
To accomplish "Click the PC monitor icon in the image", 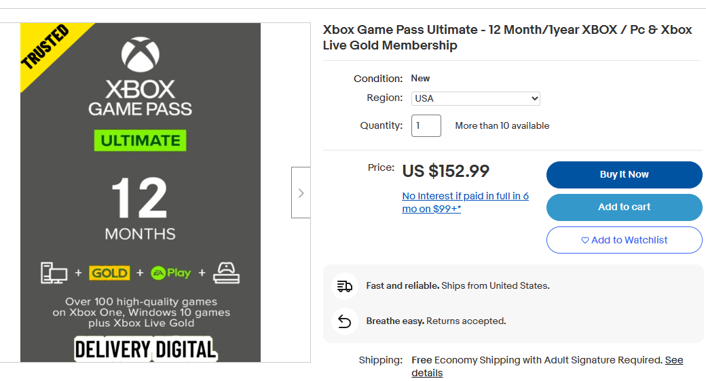I will coord(54,273).
